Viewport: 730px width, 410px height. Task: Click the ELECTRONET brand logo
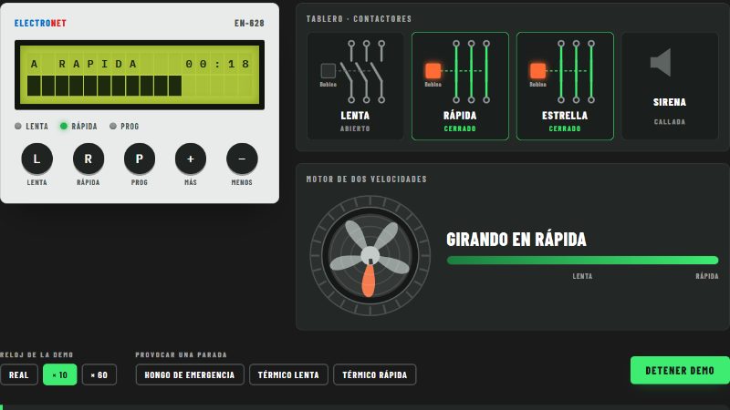[x=40, y=24]
